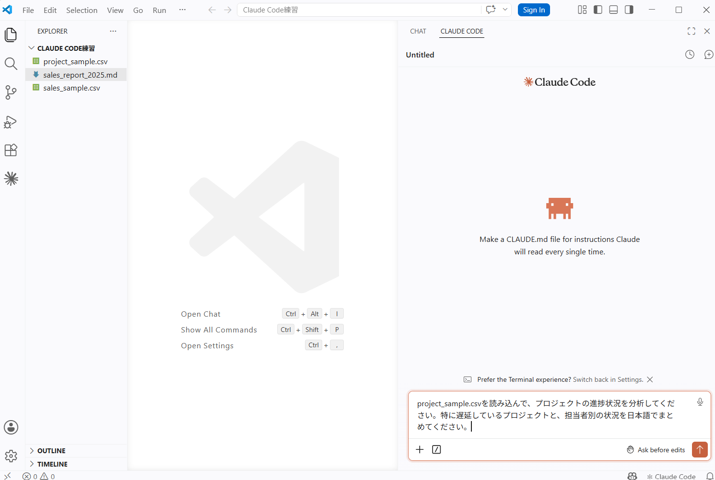This screenshot has width=715, height=480.
Task: Open Customize Layout icon
Action: pyautogui.click(x=582, y=10)
